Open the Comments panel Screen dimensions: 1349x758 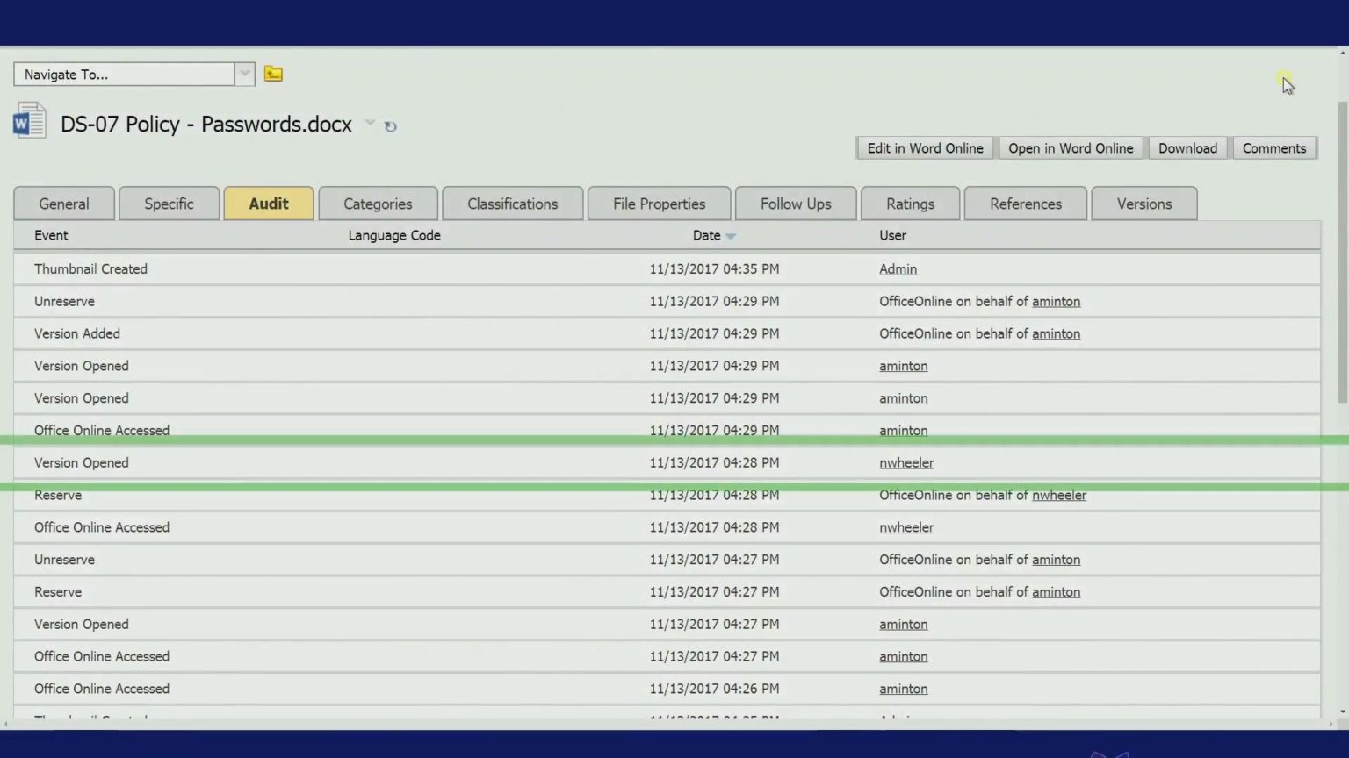coord(1273,147)
